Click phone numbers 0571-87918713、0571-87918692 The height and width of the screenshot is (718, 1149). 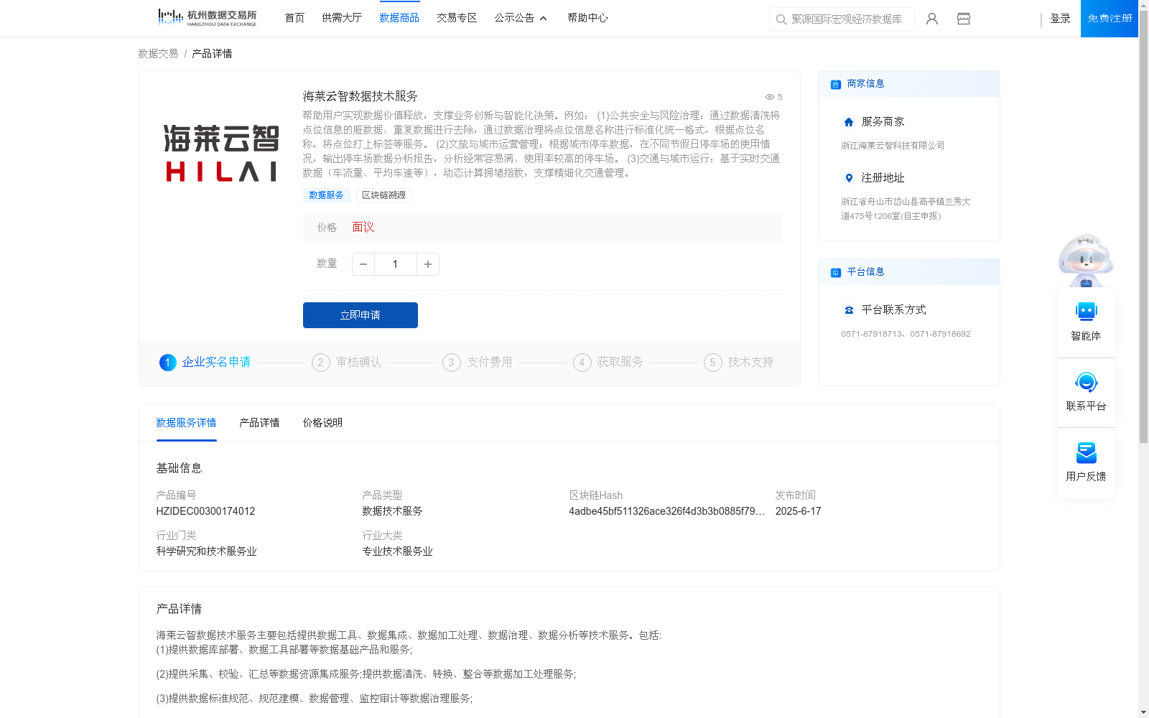click(906, 334)
